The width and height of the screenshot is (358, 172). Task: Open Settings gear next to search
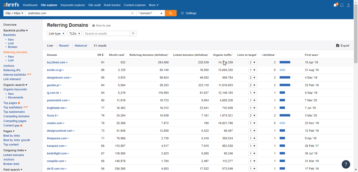click(x=182, y=13)
